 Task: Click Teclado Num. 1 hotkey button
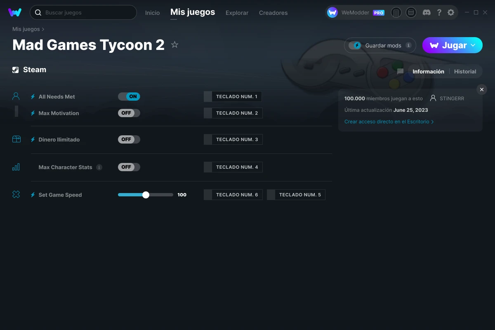coord(233,97)
